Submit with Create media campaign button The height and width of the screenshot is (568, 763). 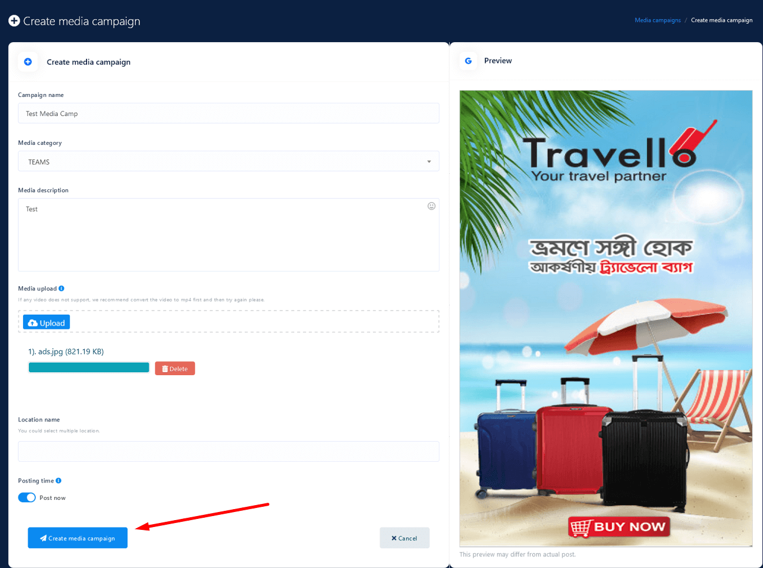tap(78, 538)
